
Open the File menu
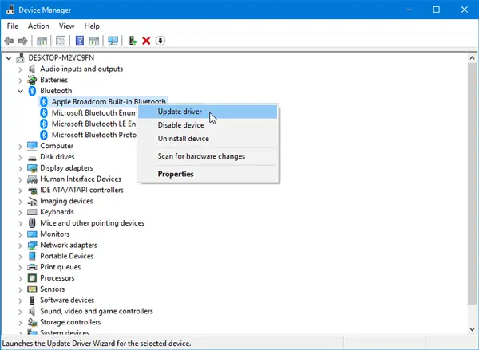tap(13, 26)
